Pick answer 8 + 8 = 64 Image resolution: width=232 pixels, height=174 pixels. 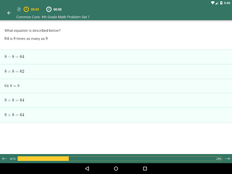[x=116, y=101]
